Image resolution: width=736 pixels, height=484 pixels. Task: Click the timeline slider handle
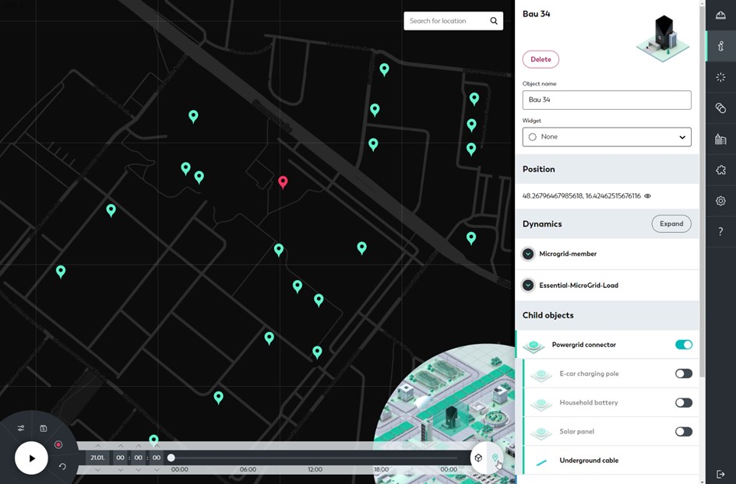[171, 458]
